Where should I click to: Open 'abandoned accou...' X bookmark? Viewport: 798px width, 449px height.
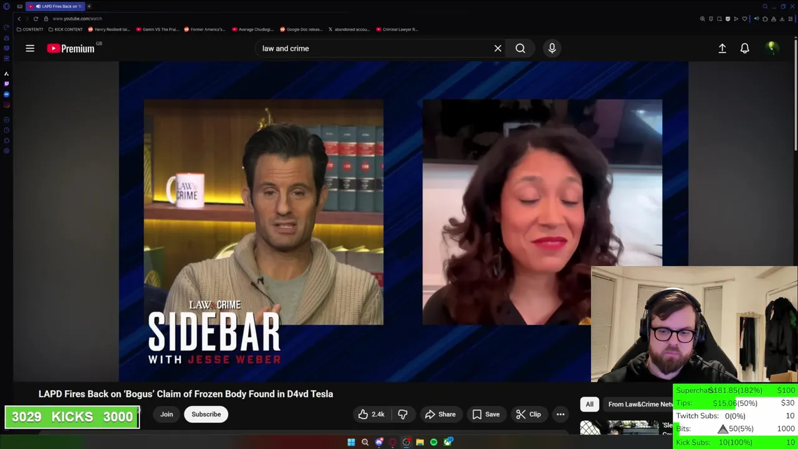349,29
